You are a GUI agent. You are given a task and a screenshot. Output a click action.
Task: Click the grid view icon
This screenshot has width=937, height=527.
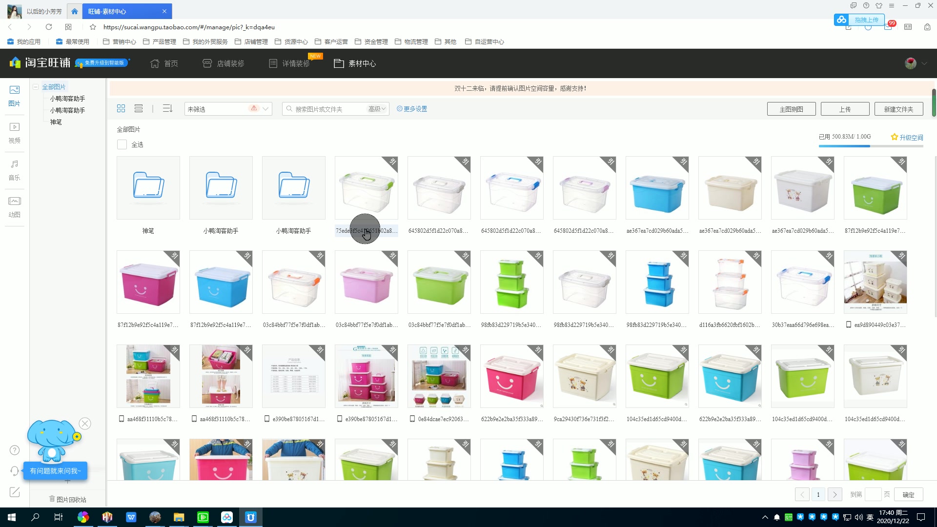121,109
